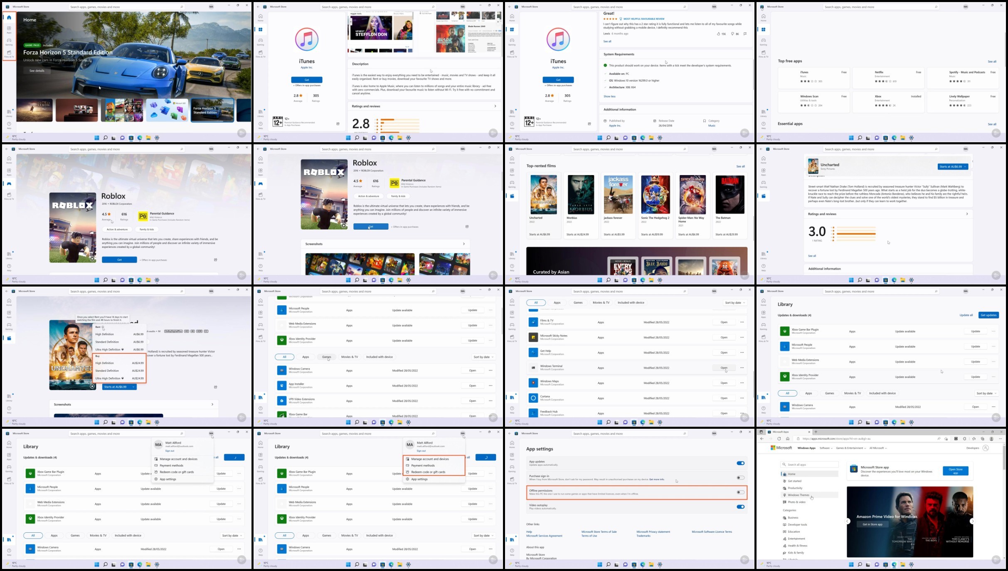Image resolution: width=1008 pixels, height=571 pixels.
Task: Expand the Software menu on the Microsoft Apps page
Action: (x=826, y=448)
